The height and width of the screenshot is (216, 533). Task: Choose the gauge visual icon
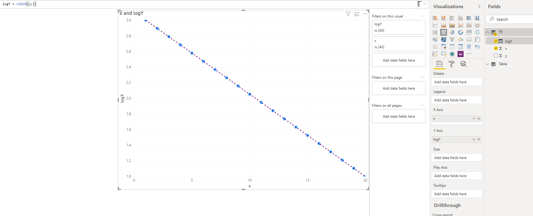(x=460, y=40)
